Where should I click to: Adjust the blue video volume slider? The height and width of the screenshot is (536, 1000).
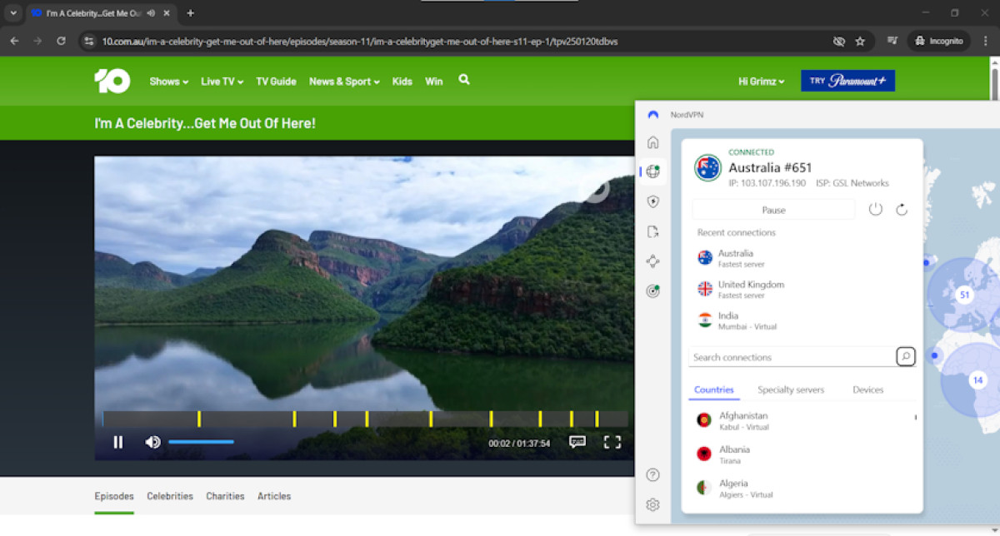[x=201, y=442]
